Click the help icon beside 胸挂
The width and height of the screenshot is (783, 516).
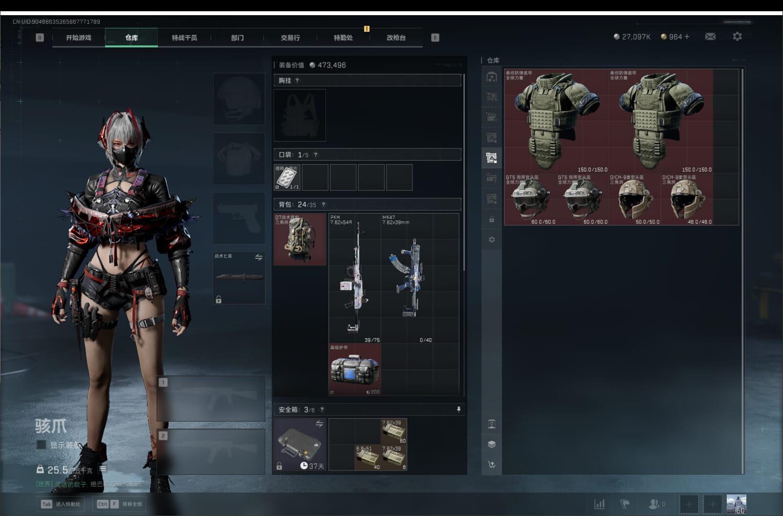point(297,81)
